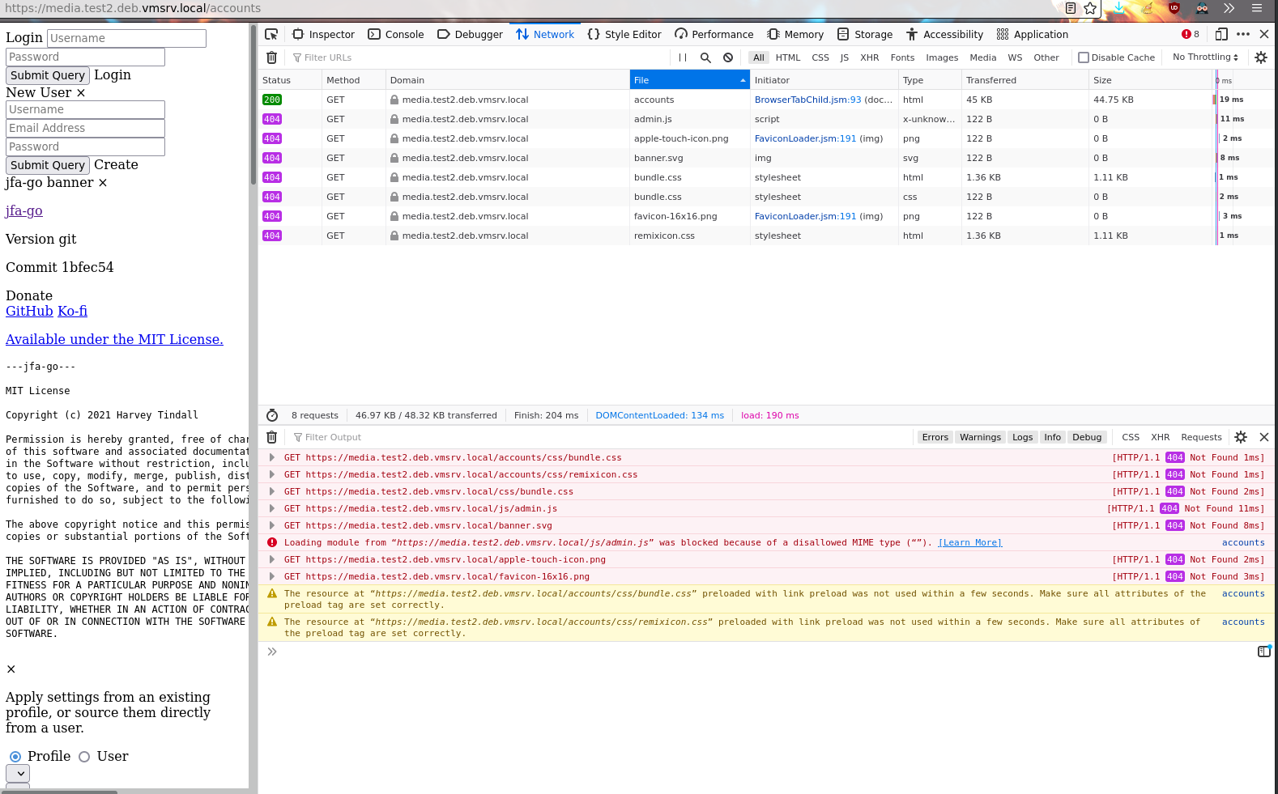Click the Email Address field
The height and width of the screenshot is (794, 1278).
[x=85, y=128]
